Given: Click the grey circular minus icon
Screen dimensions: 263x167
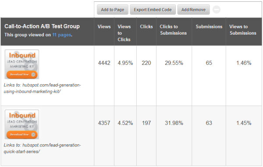Looking at the screenshot, I should click(x=217, y=10).
